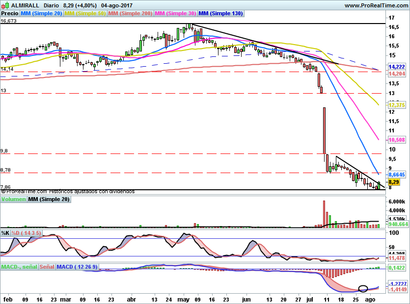Select the %K stochastic label
The width and height of the screenshot is (410, 304).
(x=5, y=233)
